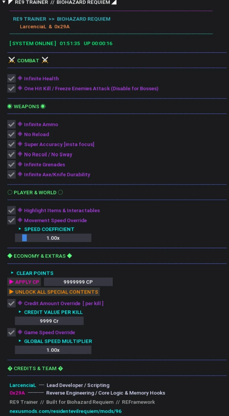The width and height of the screenshot is (229, 416).
Task: Expand the GLOBAL SPEED MULTIPLIER arrow
Action: (x=20, y=341)
